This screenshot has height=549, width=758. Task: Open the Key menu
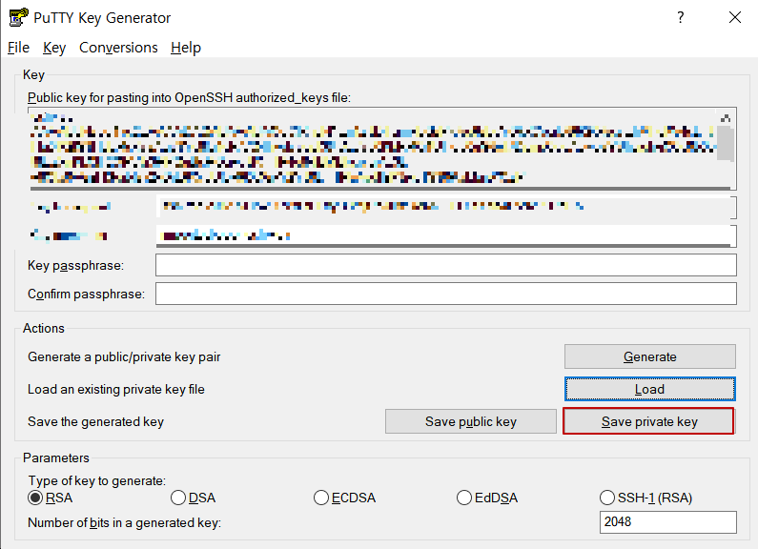point(54,48)
